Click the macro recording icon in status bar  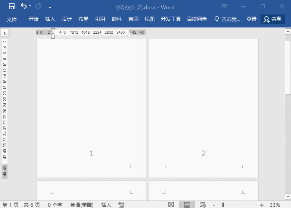coord(121,205)
